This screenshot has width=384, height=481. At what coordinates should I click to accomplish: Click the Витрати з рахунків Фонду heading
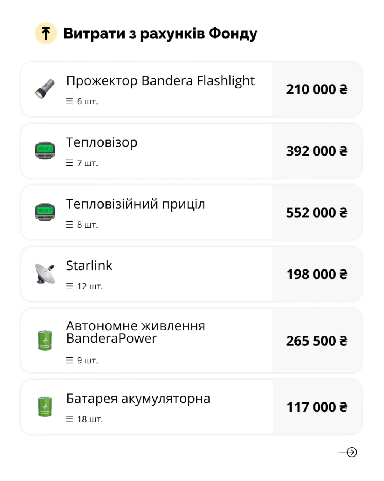160,33
